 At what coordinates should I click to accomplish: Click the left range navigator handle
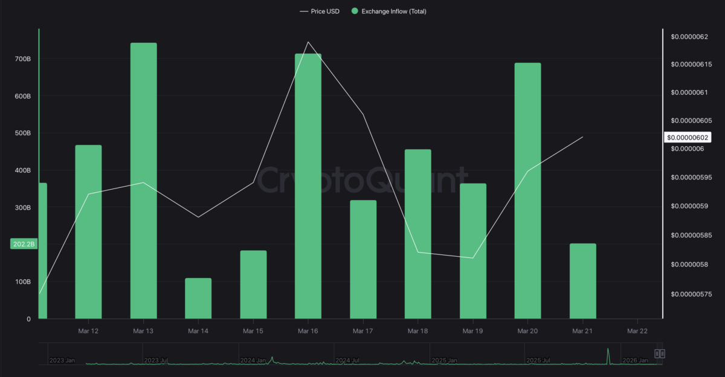(657, 353)
